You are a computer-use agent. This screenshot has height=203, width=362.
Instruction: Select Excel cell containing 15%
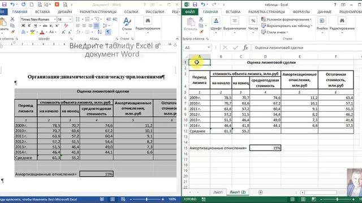coord(265,148)
